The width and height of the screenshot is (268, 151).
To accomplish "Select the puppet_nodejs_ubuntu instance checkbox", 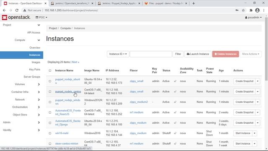I will point(50,81).
